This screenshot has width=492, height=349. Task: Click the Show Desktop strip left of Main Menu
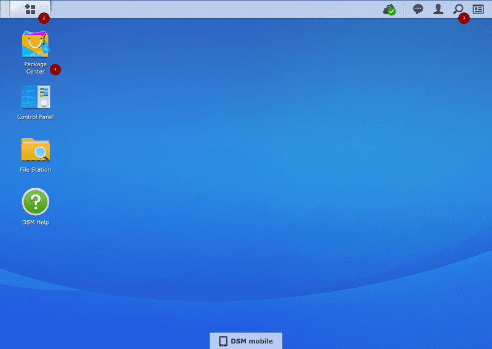click(x=5, y=9)
